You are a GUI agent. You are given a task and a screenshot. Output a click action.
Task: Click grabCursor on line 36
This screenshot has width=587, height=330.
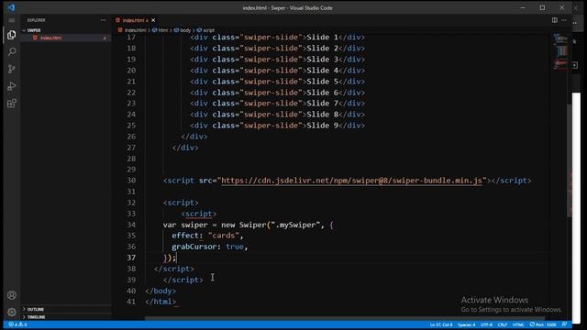(194, 247)
